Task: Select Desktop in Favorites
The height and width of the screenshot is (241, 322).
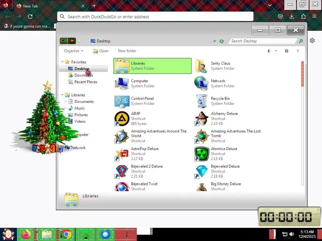Action: pyautogui.click(x=83, y=69)
